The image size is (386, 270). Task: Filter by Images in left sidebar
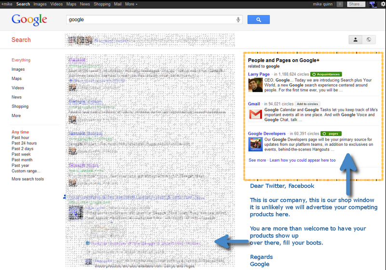18,69
